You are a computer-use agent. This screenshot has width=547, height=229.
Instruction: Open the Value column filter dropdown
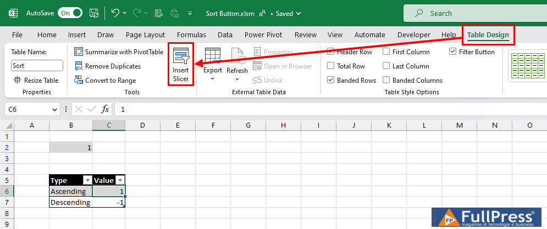(120, 180)
